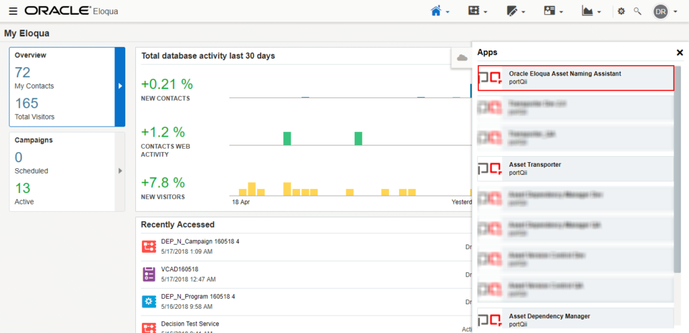Click the cloud apps tab icon
This screenshot has width=689, height=333.
pos(462,58)
